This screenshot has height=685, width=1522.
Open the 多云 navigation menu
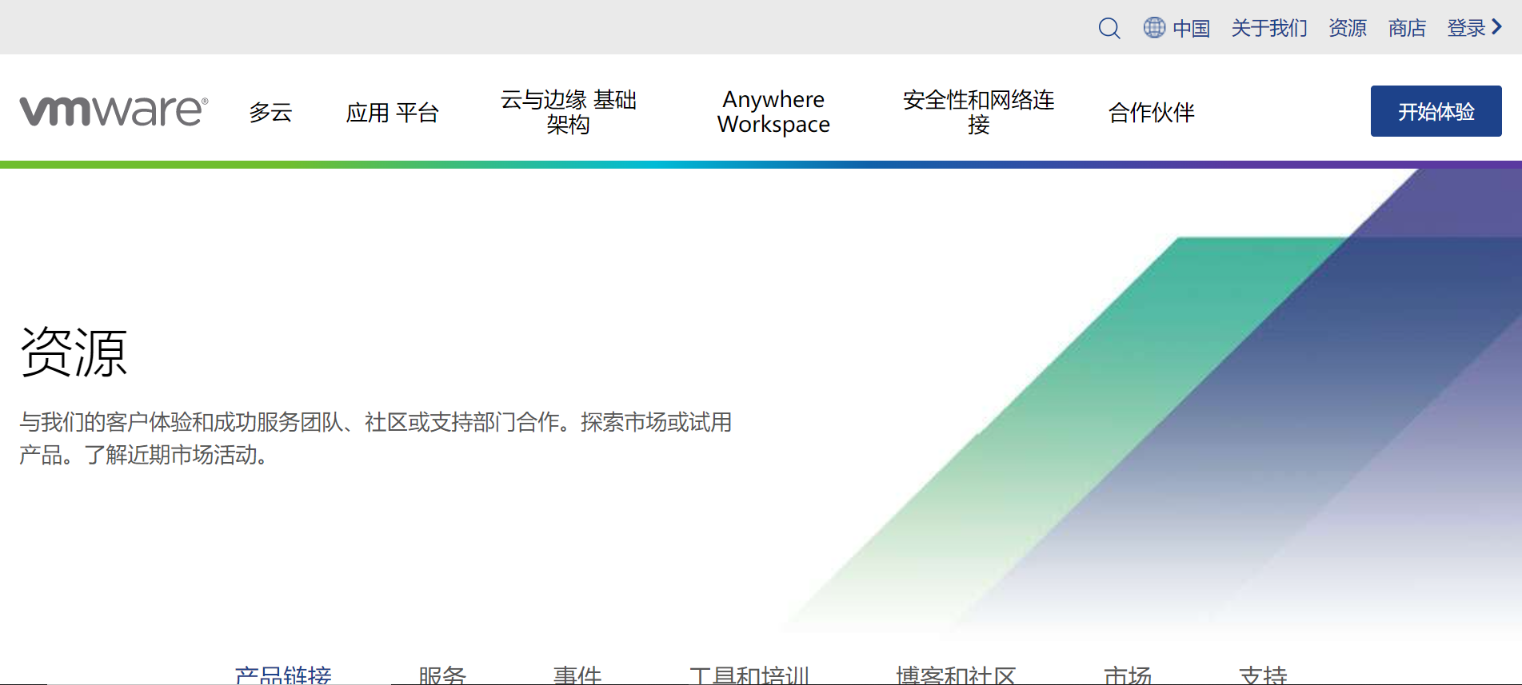click(x=270, y=112)
